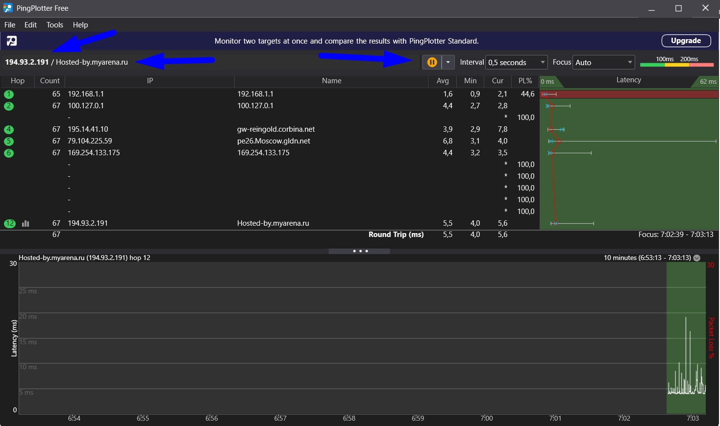This screenshot has height=426, width=720.
Task: Open the Tools menu
Action: click(x=55, y=24)
